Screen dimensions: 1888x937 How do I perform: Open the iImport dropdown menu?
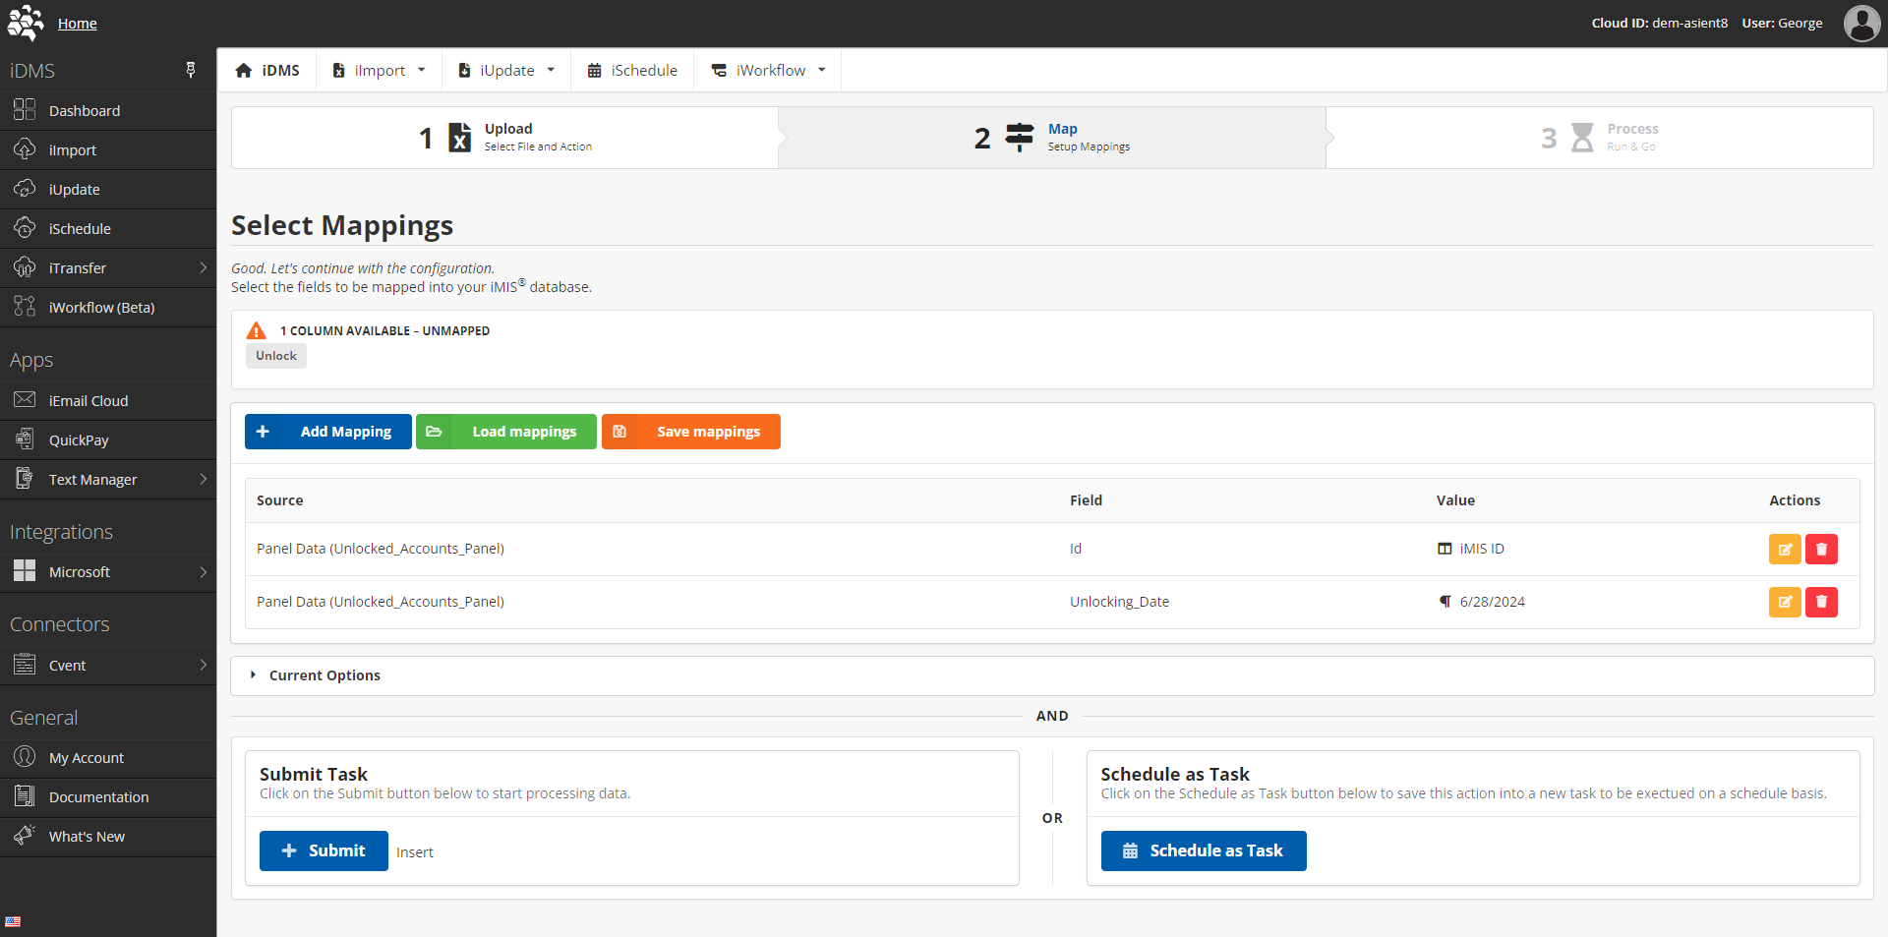[x=380, y=71]
